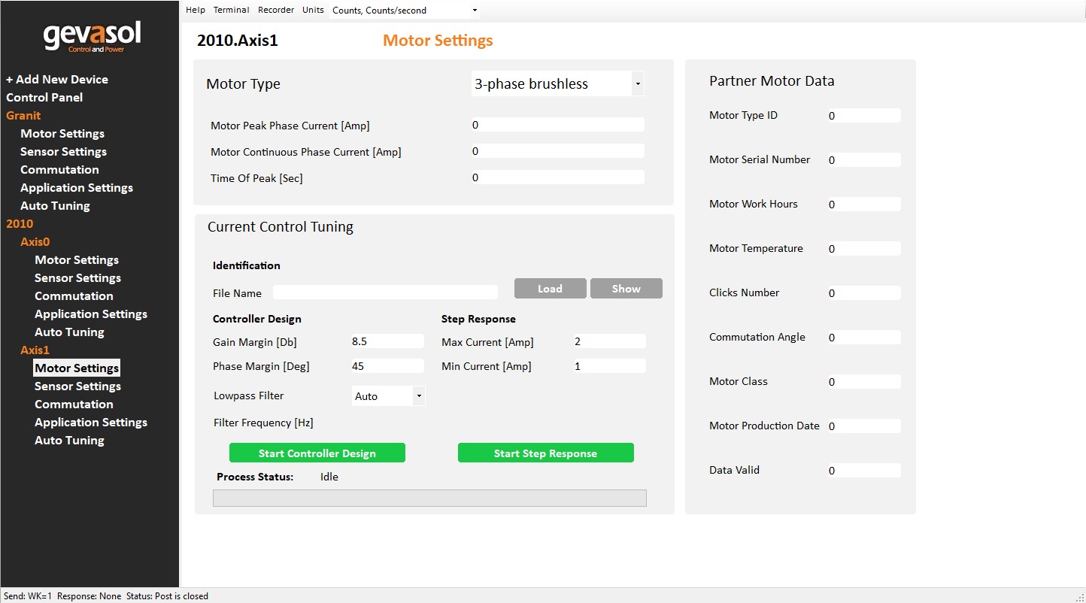Screen dimensions: 1086x603
Task: Open the Motor Type dropdown
Action: click(x=557, y=84)
